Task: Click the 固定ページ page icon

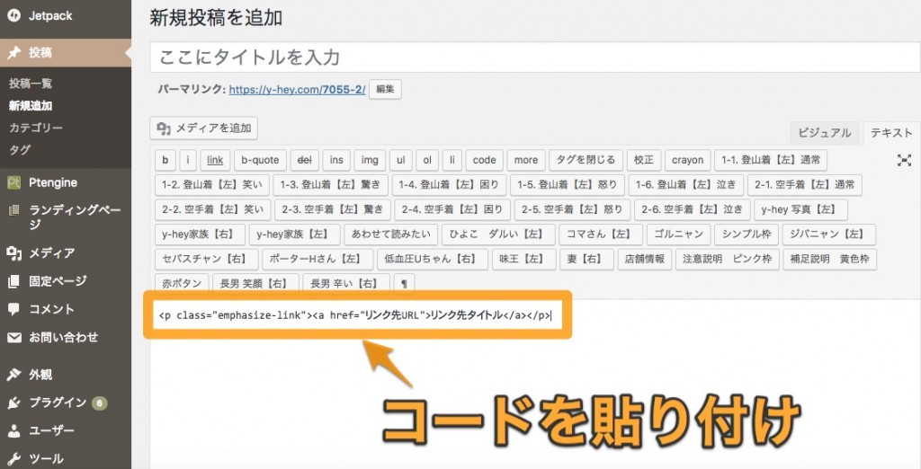Action: point(13,281)
